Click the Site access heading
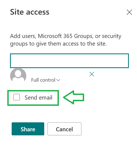Screen dimensions: 137x150 pyautogui.click(x=30, y=12)
